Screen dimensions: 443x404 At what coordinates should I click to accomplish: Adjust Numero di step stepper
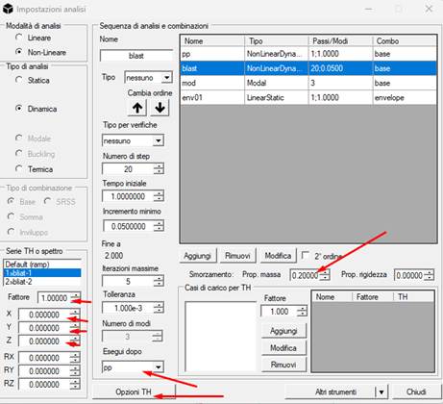coord(159,168)
